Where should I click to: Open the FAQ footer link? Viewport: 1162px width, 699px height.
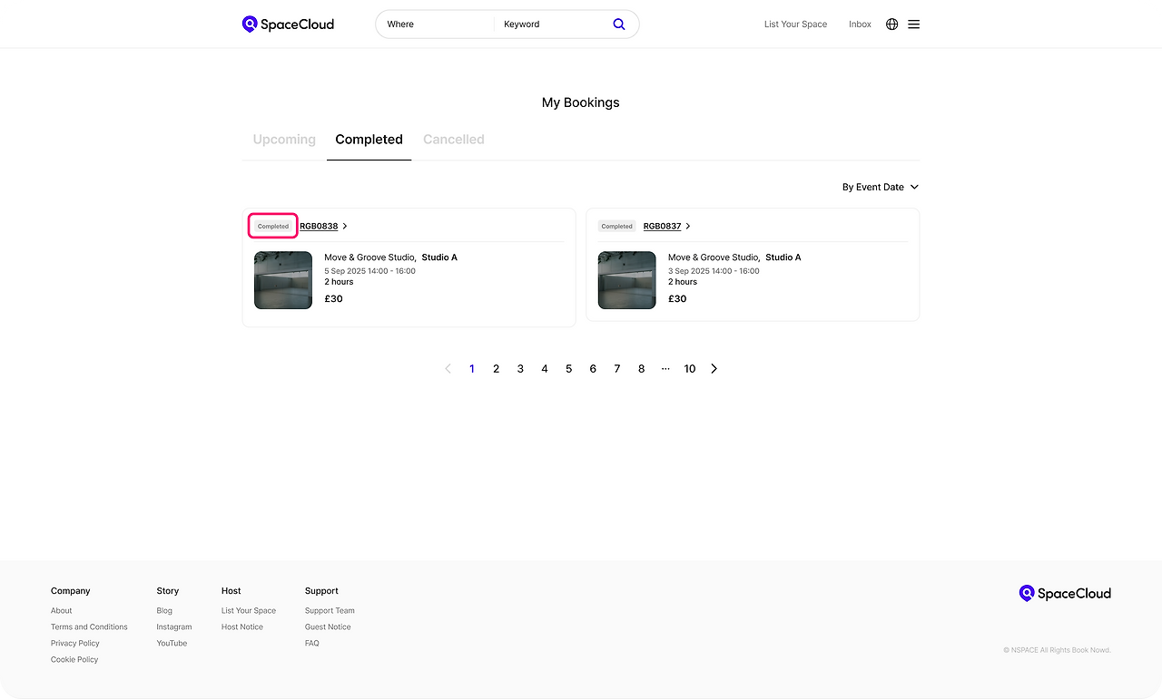[x=312, y=644]
